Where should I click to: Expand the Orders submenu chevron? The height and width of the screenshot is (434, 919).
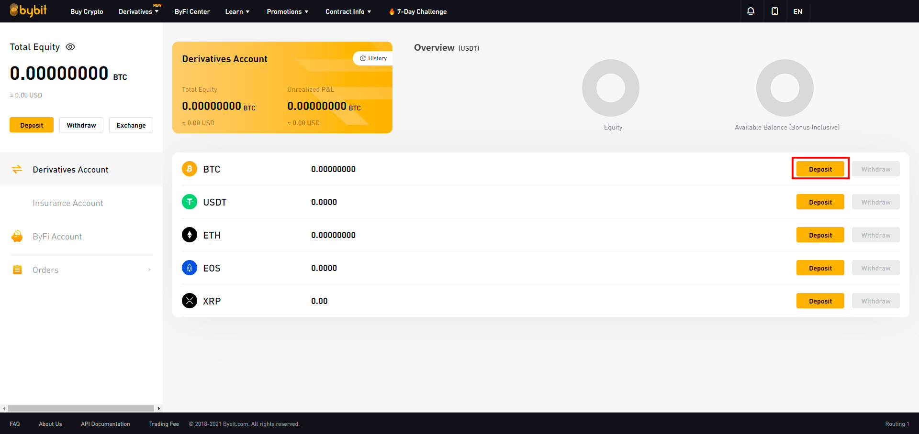coord(149,270)
